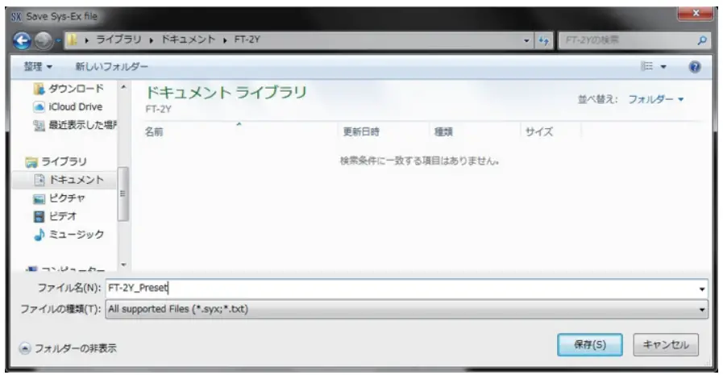The width and height of the screenshot is (723, 375).
Task: Select ビデオ library in navigation pane
Action: (x=63, y=216)
